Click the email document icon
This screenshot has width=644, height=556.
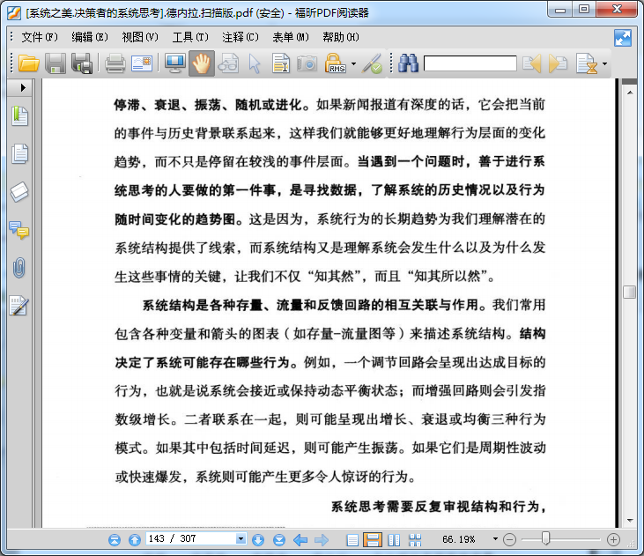(142, 63)
